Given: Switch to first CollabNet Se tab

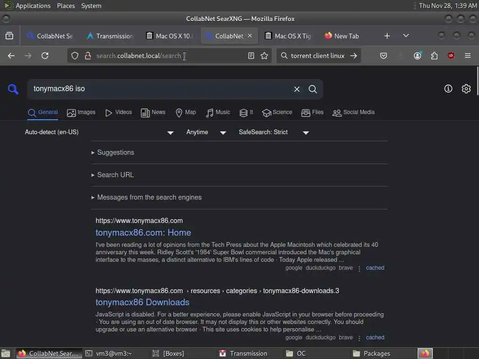Looking at the screenshot, I should 51,36.
